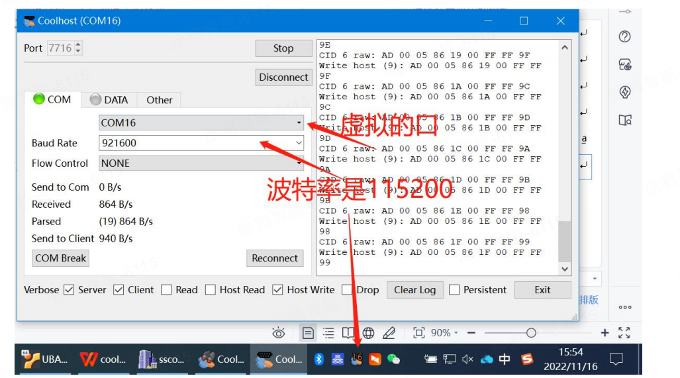Click the cloud sync tray icon

pos(487,359)
